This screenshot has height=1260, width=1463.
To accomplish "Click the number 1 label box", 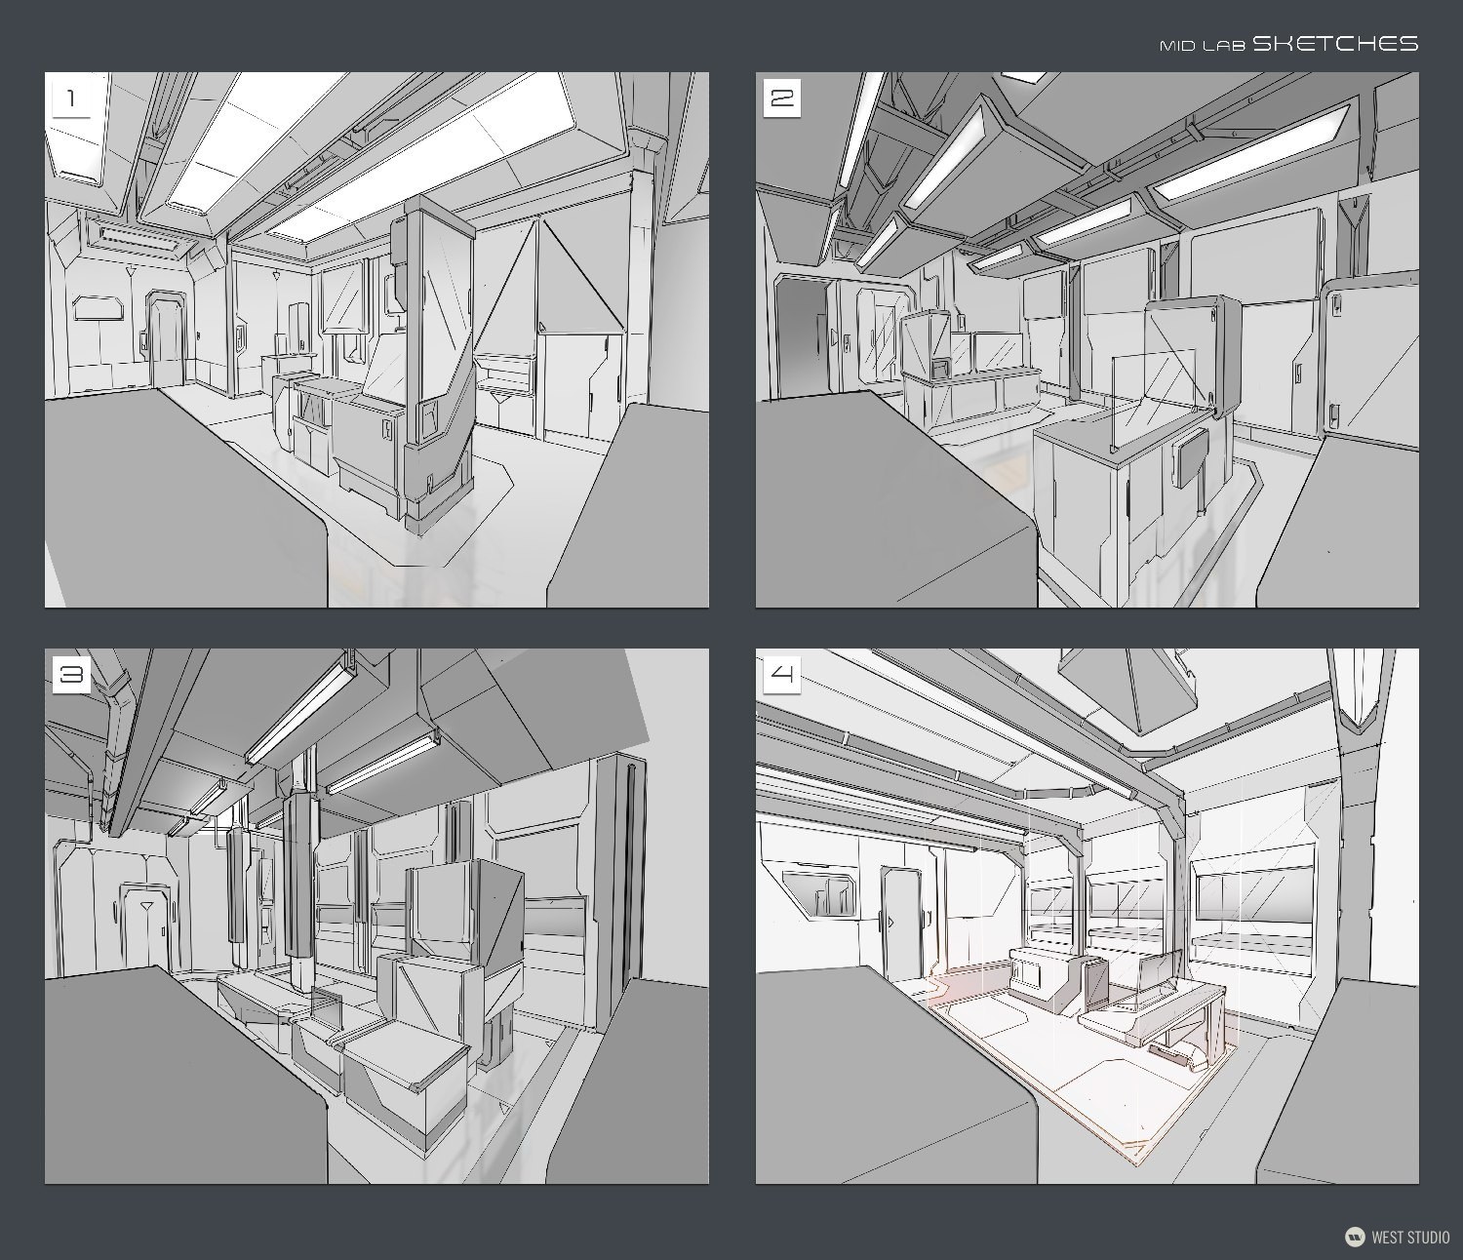I will 71,98.
